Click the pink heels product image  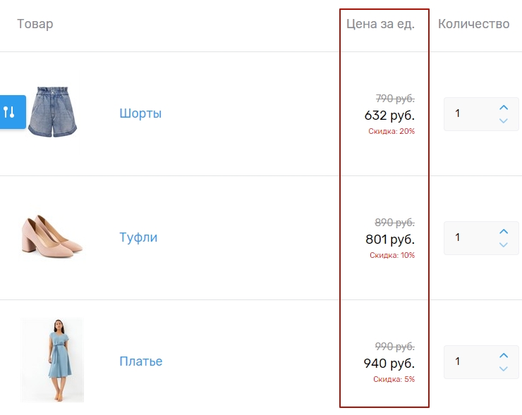pos(52,237)
